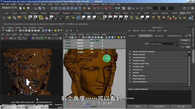Image resolution: width=195 pixels, height=109 pixels.
Task: Click the Select button at panel bottom
Action: pyautogui.click(x=137, y=107)
